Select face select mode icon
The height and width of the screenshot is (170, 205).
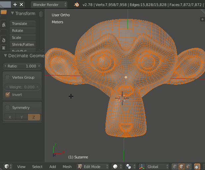188,166
